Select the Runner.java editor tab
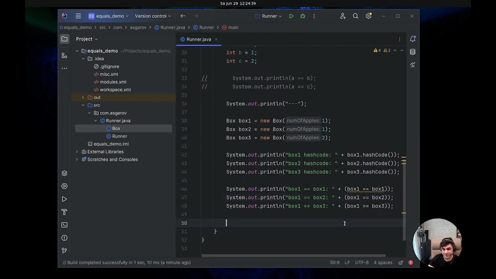496x279 pixels. 199,39
